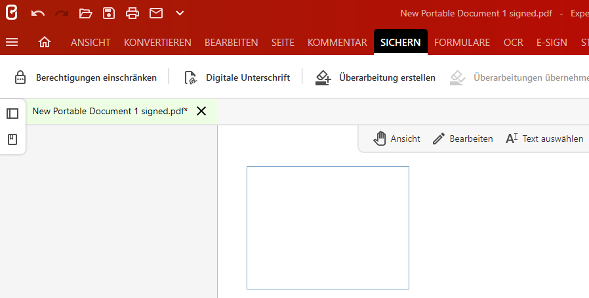Screen dimensions: 589x298
Task: Open the FORMULARE tab
Action: click(462, 43)
